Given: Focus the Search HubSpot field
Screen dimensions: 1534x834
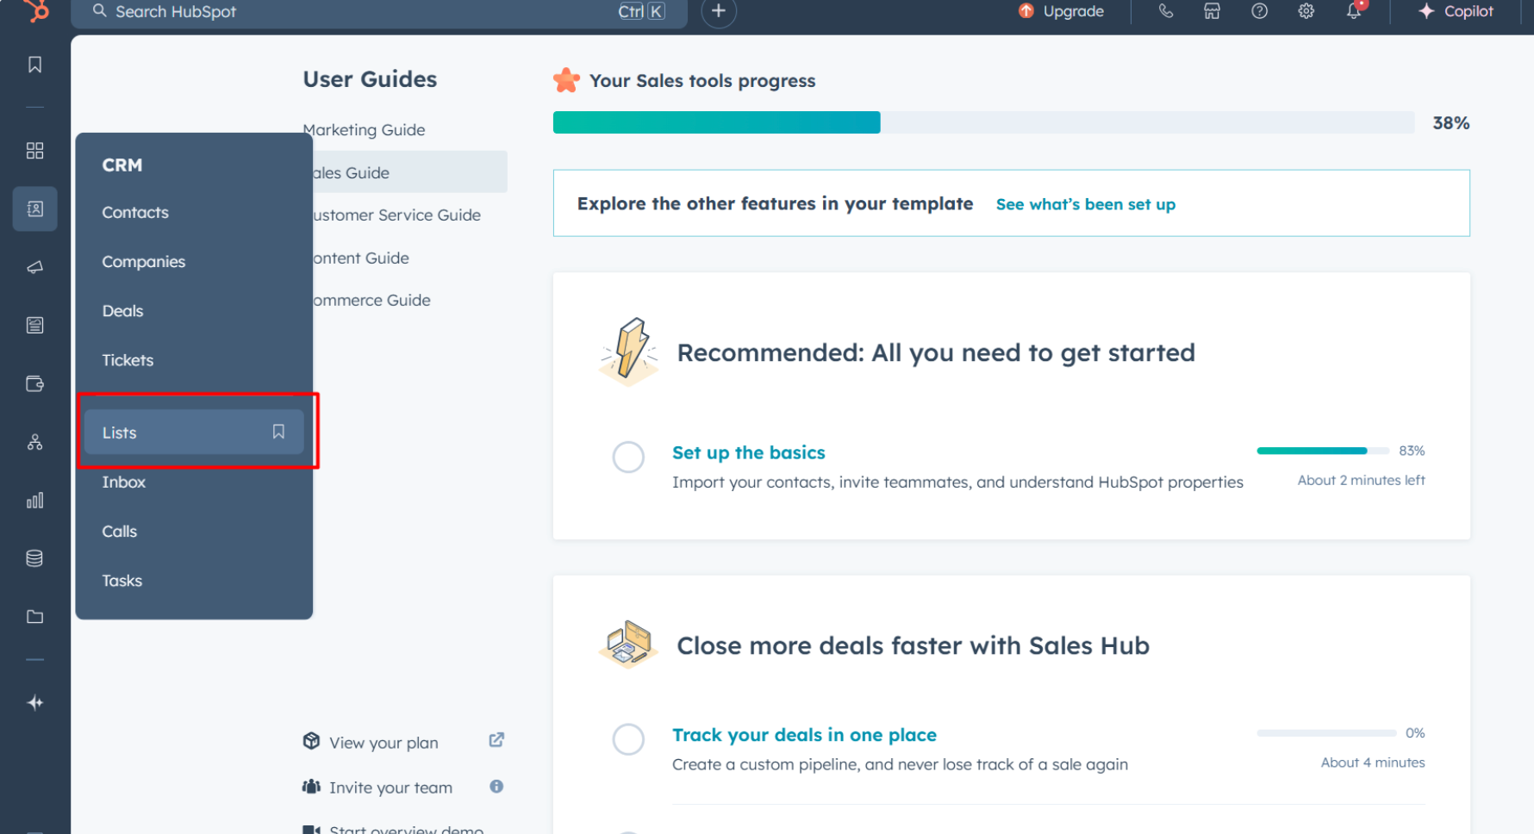Looking at the screenshot, I should click(x=379, y=12).
